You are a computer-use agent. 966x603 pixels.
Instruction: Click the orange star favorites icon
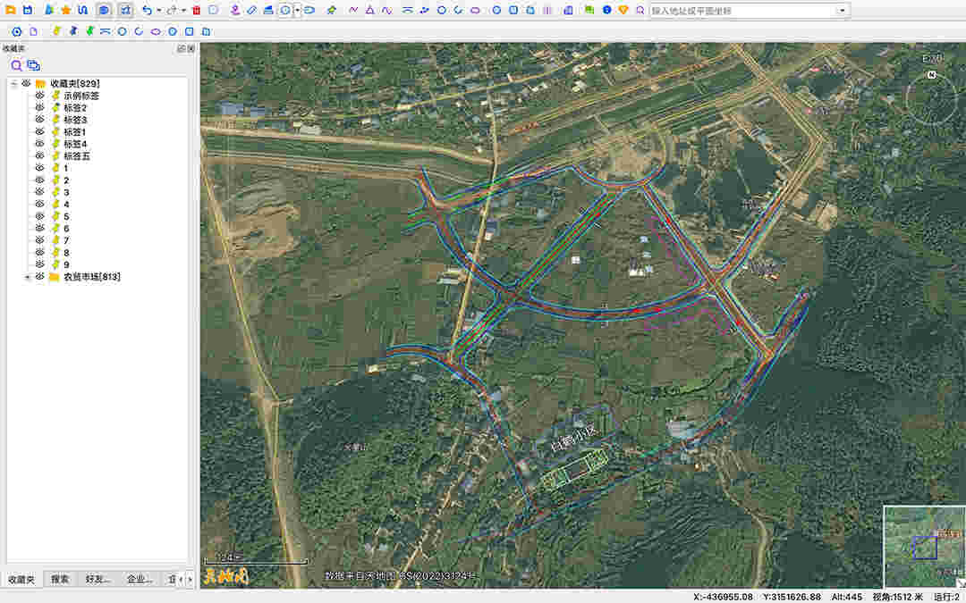coord(65,10)
